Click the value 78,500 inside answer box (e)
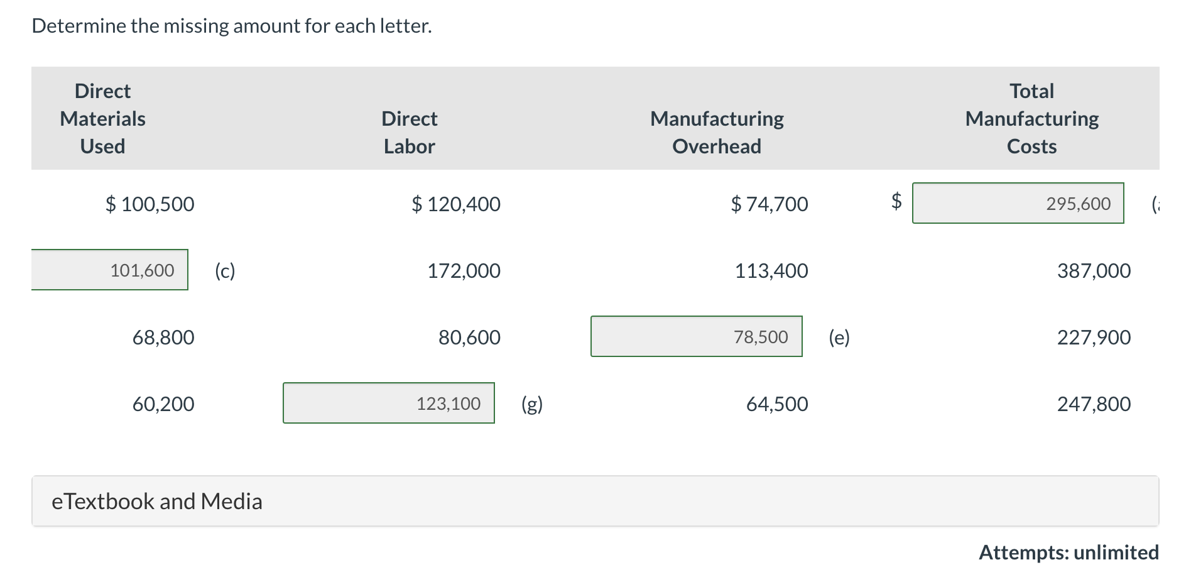This screenshot has width=1191, height=572. pyautogui.click(x=761, y=336)
